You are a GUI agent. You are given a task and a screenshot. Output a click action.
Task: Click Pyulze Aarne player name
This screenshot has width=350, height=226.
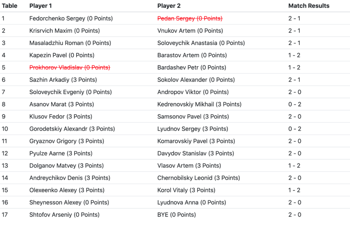[x=61, y=153]
